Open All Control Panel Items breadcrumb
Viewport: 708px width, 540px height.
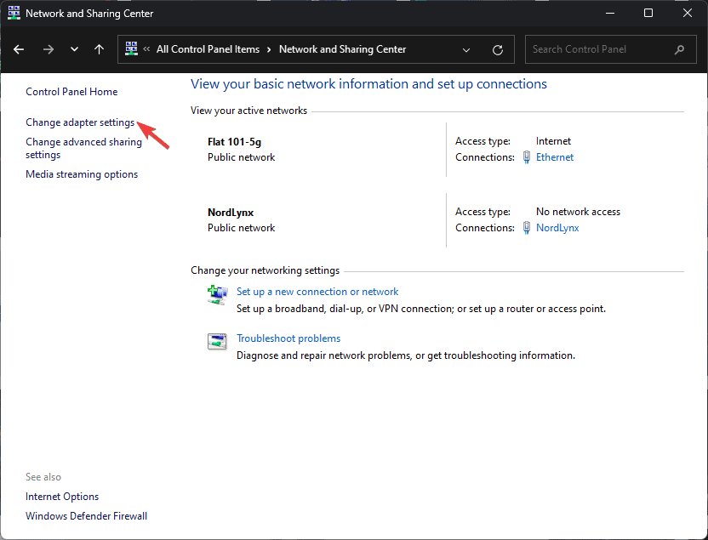coord(208,49)
